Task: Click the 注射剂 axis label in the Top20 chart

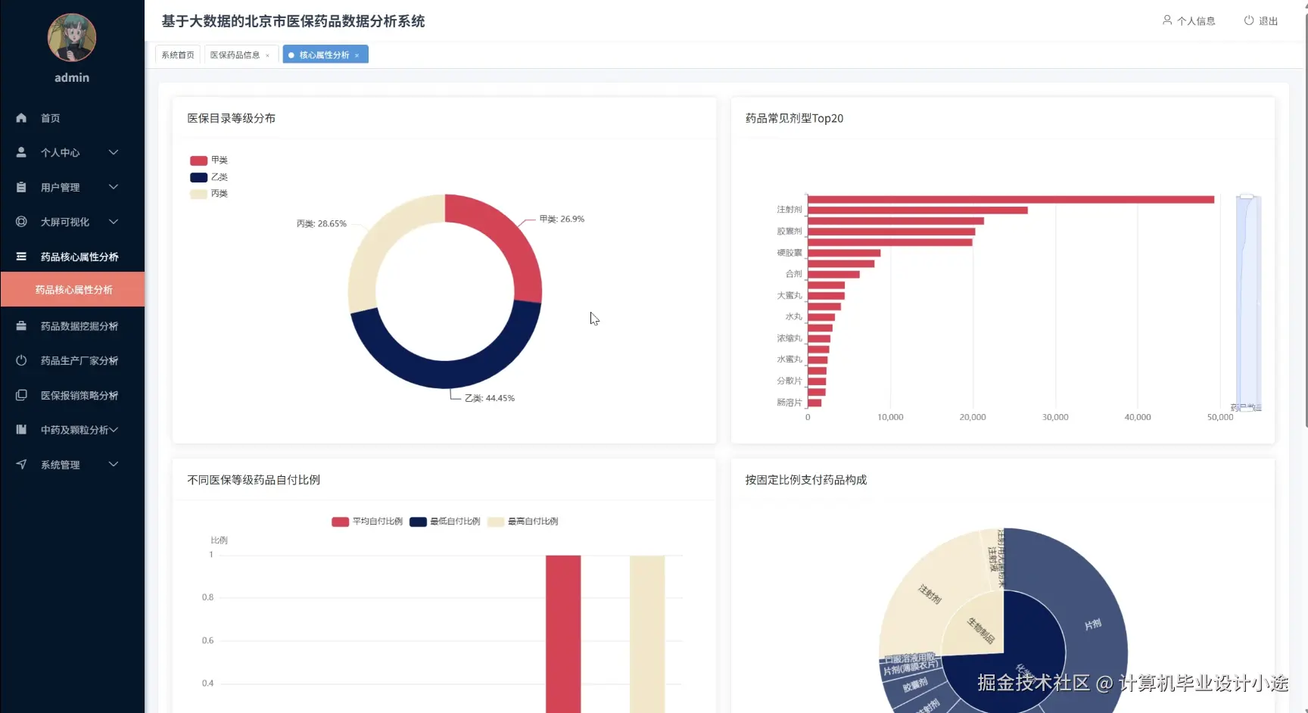Action: coord(789,210)
